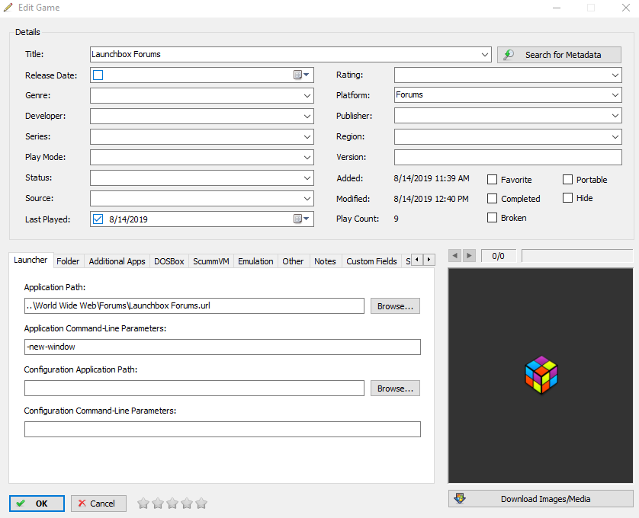Check the Hide checkbox
Screen dimensions: 639x518
[567, 198]
